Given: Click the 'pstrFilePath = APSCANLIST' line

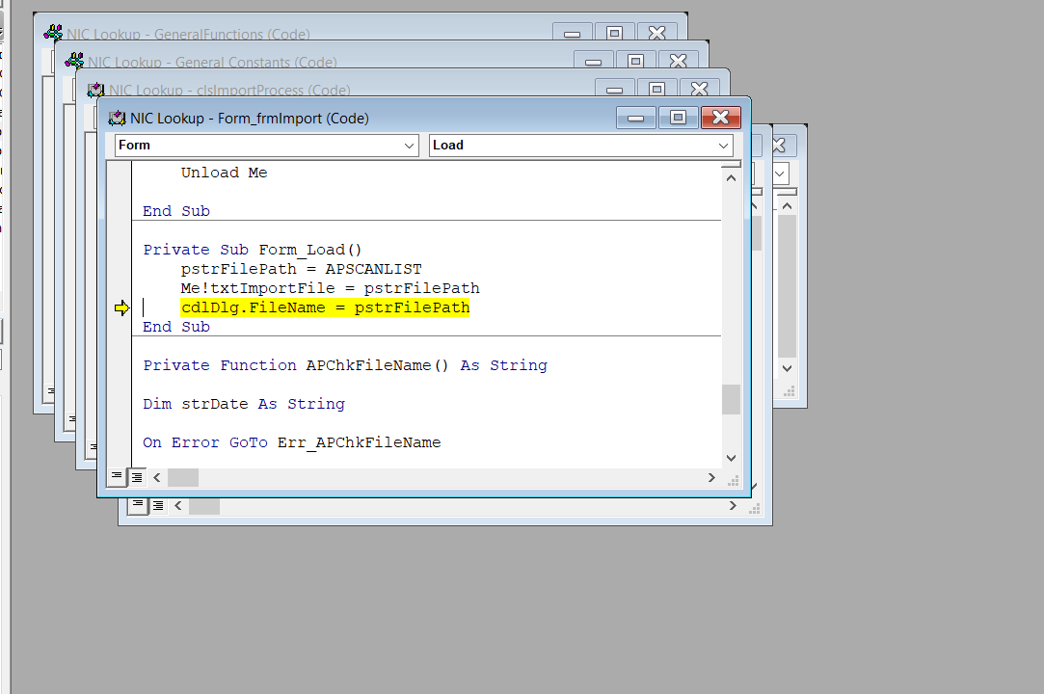Looking at the screenshot, I should pyautogui.click(x=301, y=269).
